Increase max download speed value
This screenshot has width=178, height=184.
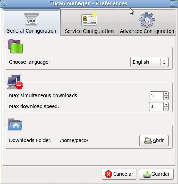click(x=166, y=104)
